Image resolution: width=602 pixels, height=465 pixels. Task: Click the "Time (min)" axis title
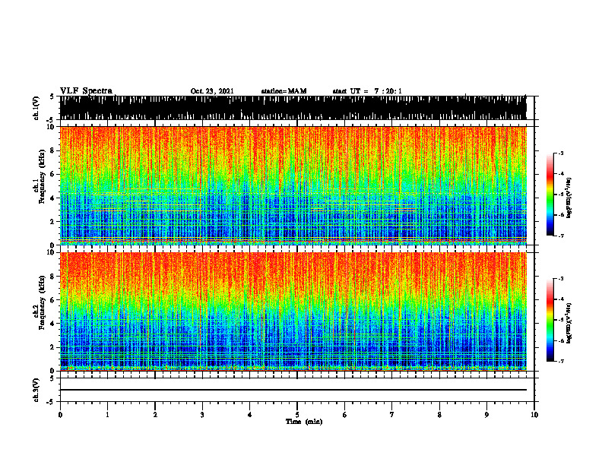point(304,422)
